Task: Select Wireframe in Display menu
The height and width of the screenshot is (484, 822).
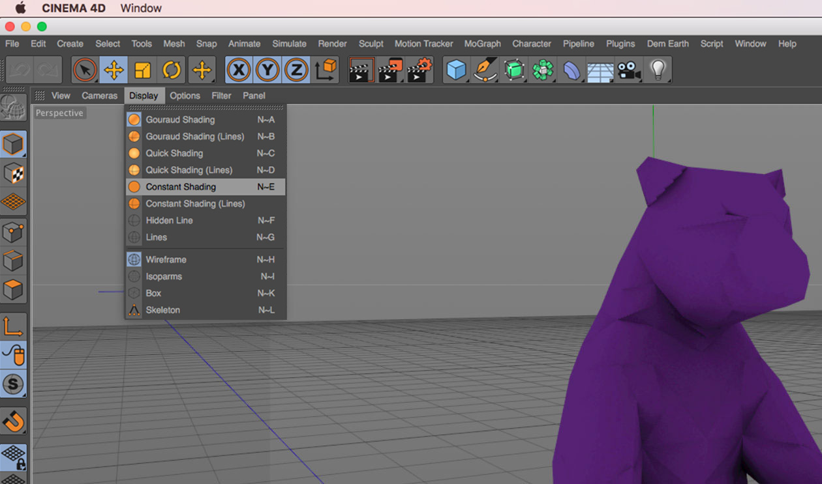Action: 205,259
